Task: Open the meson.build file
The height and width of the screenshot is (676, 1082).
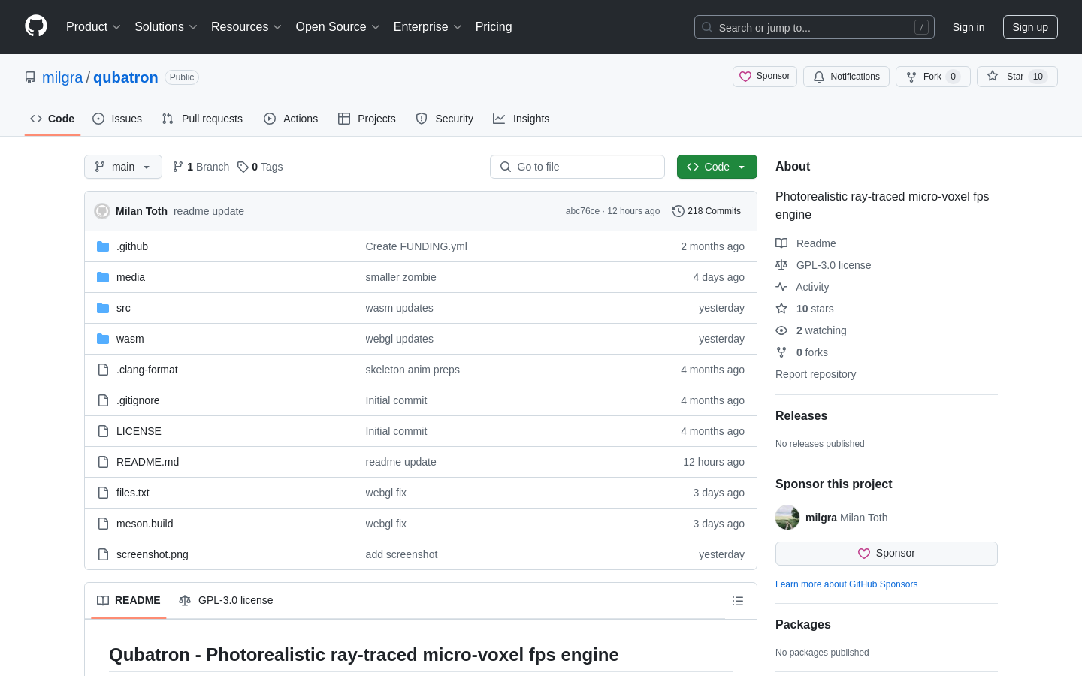Action: (x=144, y=524)
